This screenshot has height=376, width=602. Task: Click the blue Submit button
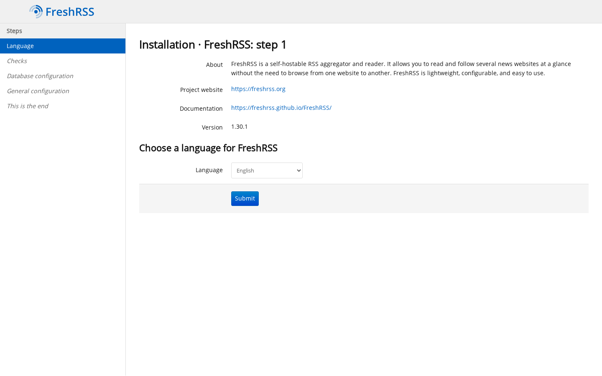tap(245, 198)
